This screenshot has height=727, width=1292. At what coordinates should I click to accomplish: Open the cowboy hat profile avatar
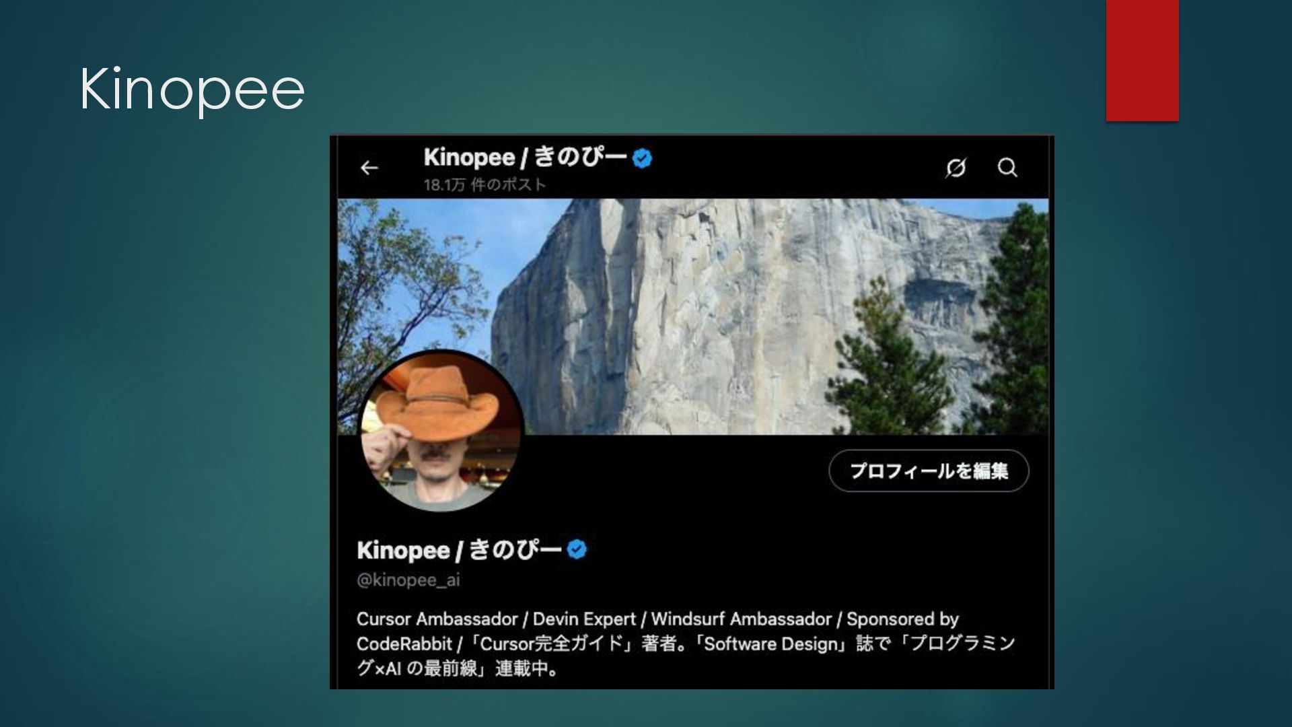(441, 431)
